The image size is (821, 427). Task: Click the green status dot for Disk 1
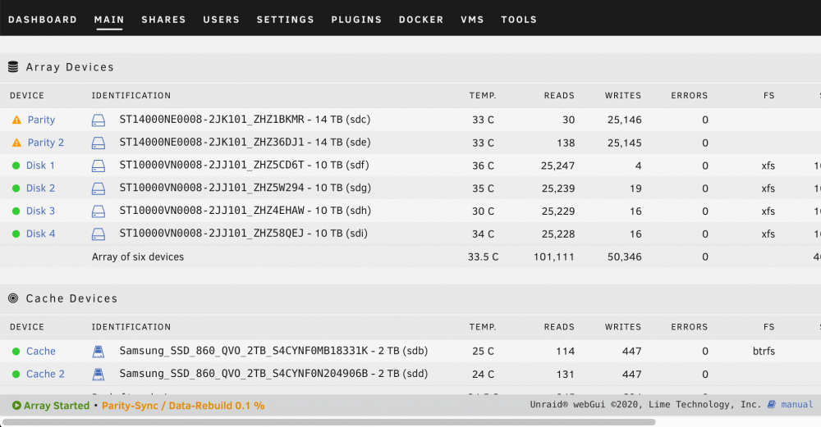[16, 166]
